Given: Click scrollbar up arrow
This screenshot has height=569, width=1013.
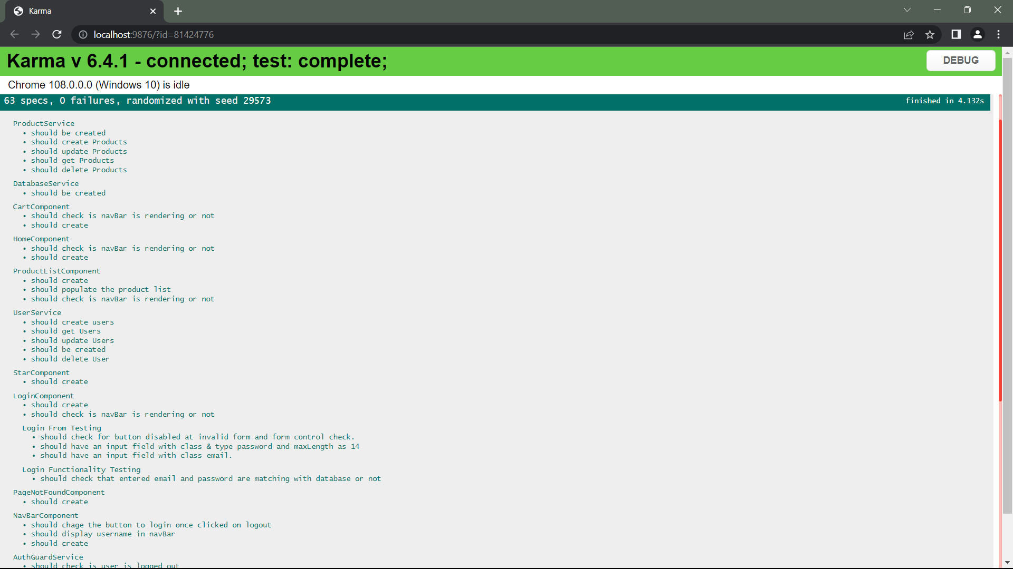Looking at the screenshot, I should [x=1007, y=52].
